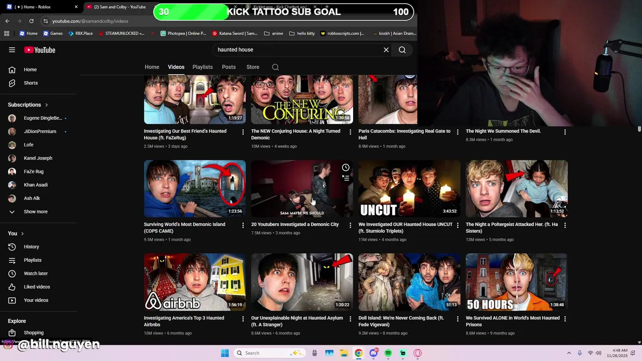The width and height of the screenshot is (642, 361).
Task: Open more options for Best Friend's Haunted House video
Action: 243,132
